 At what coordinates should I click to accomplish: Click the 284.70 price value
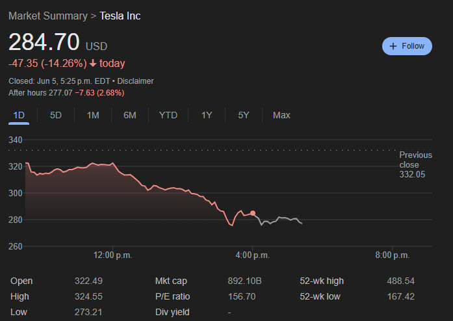[x=44, y=43]
